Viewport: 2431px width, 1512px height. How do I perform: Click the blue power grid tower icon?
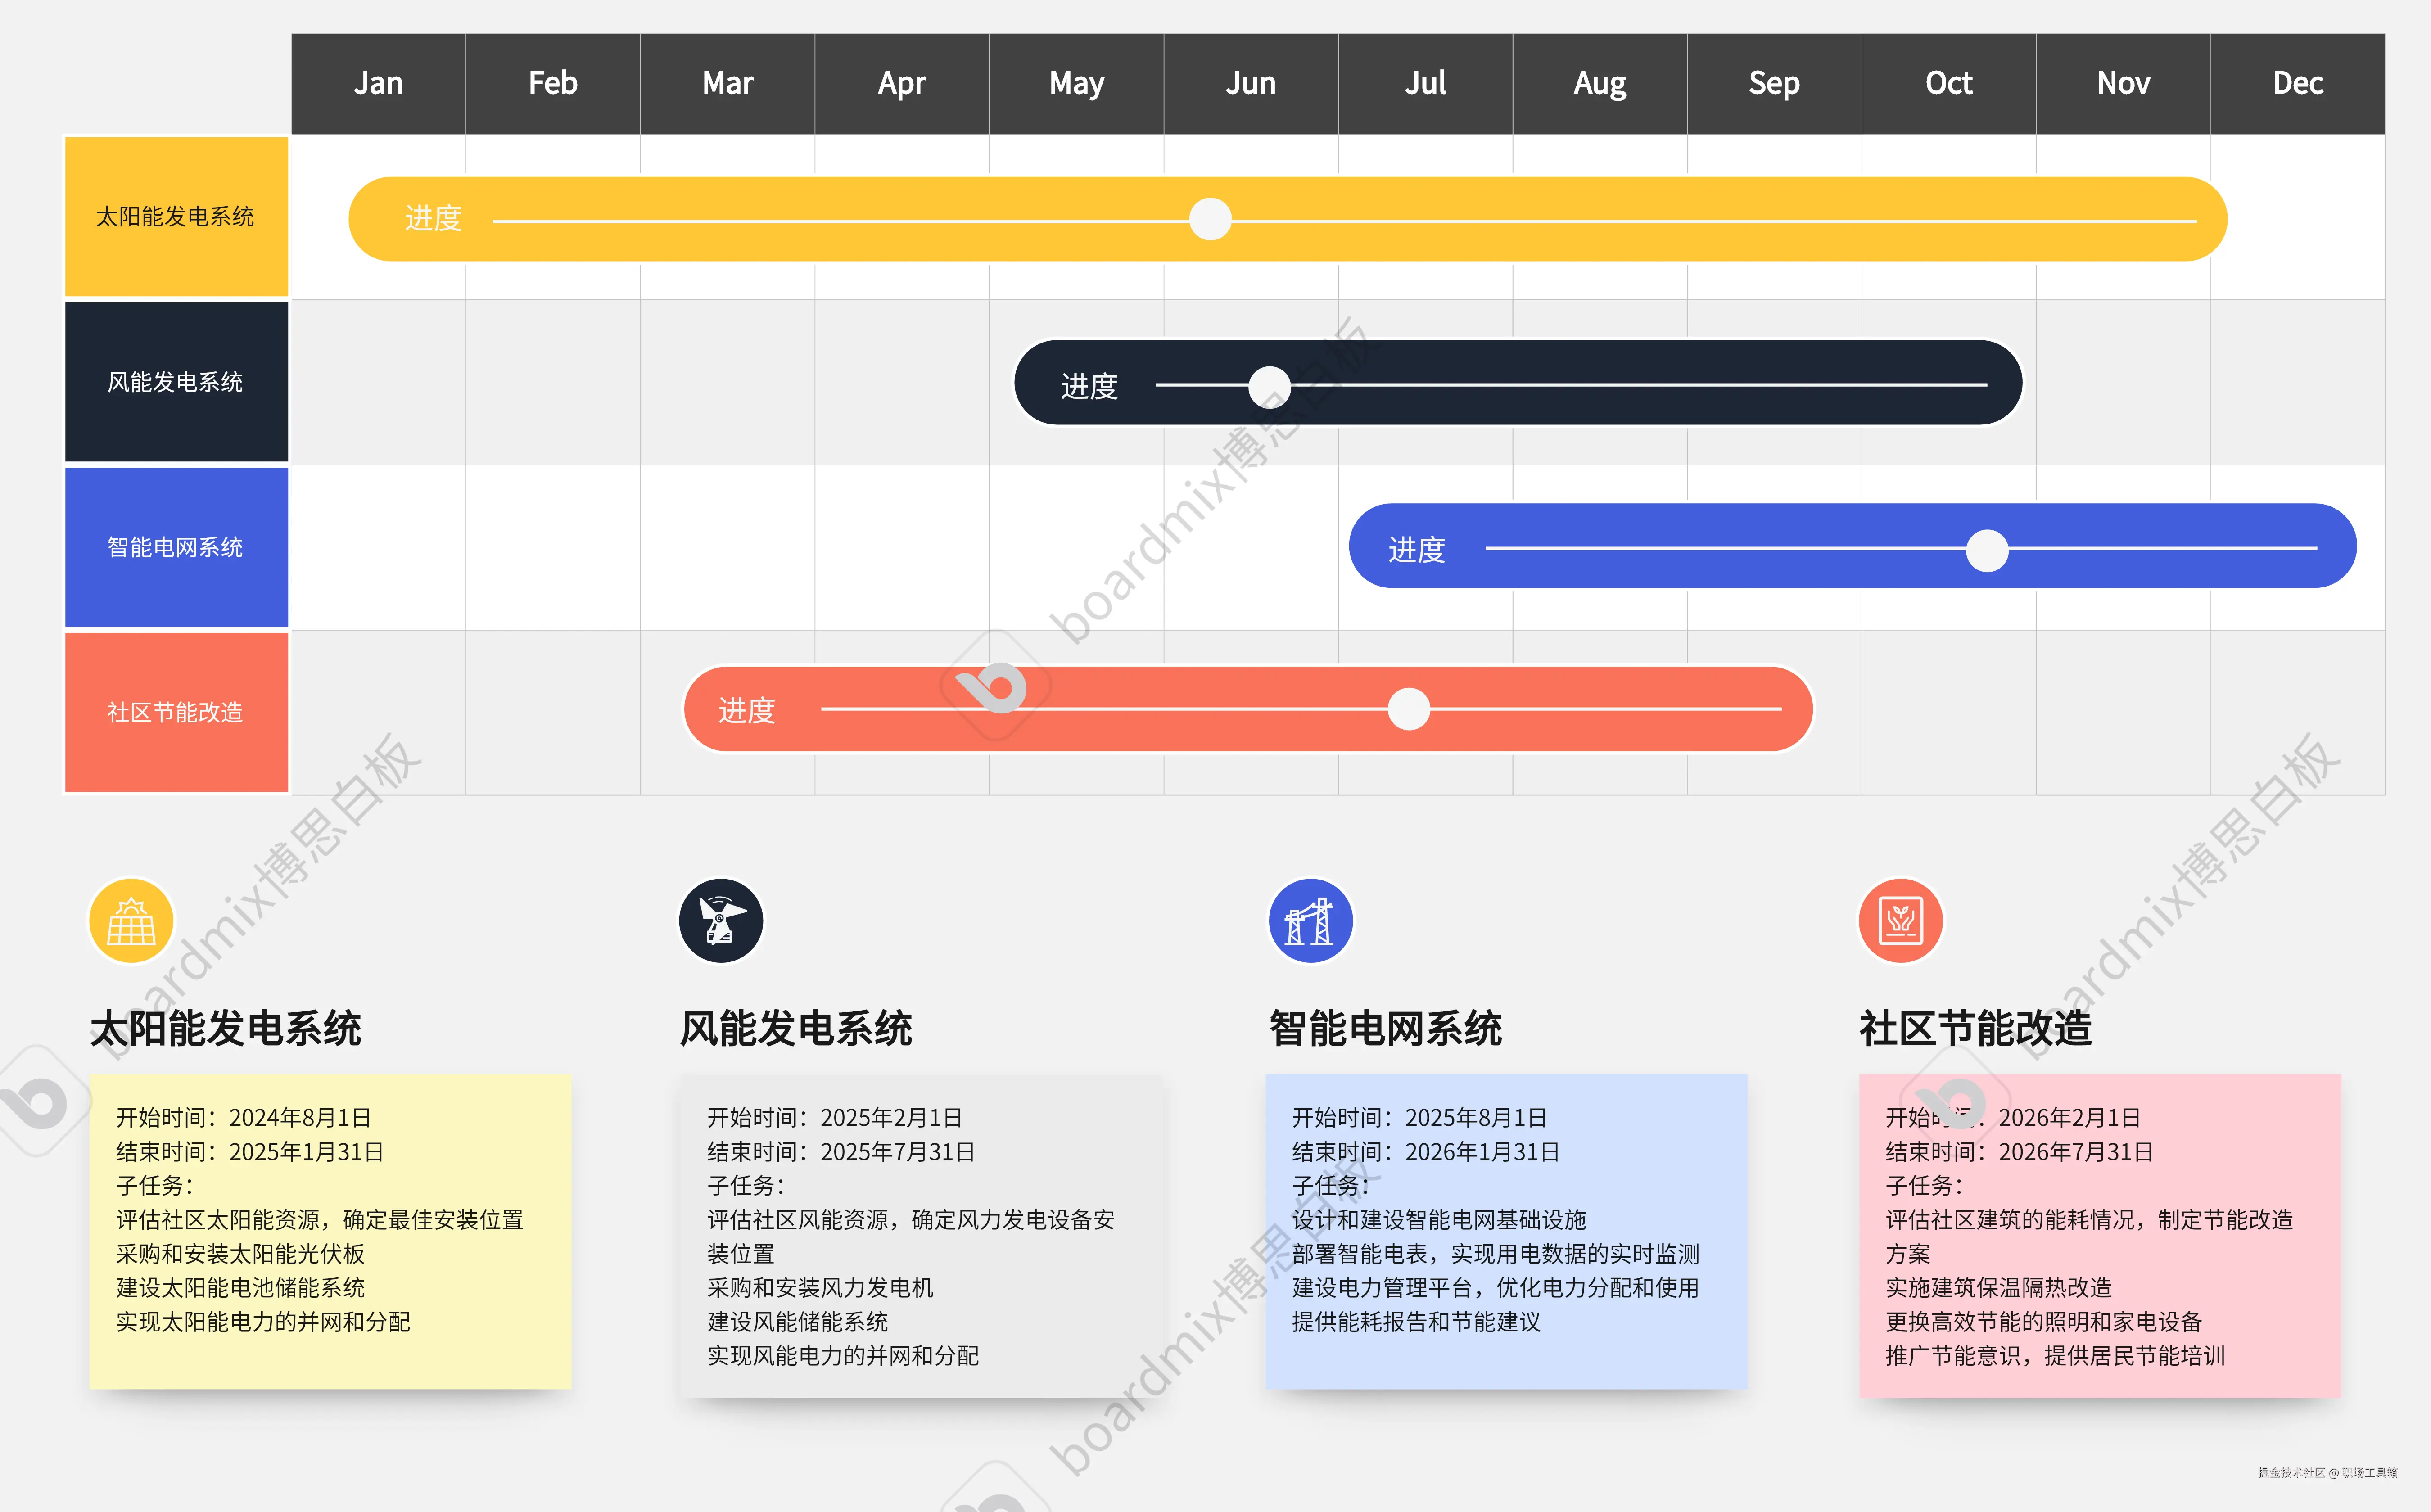pyautogui.click(x=1310, y=921)
